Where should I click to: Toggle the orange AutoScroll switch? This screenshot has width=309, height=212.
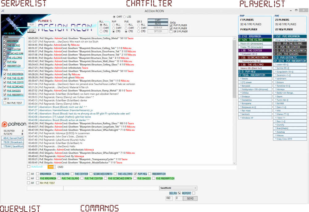tap(51, 167)
